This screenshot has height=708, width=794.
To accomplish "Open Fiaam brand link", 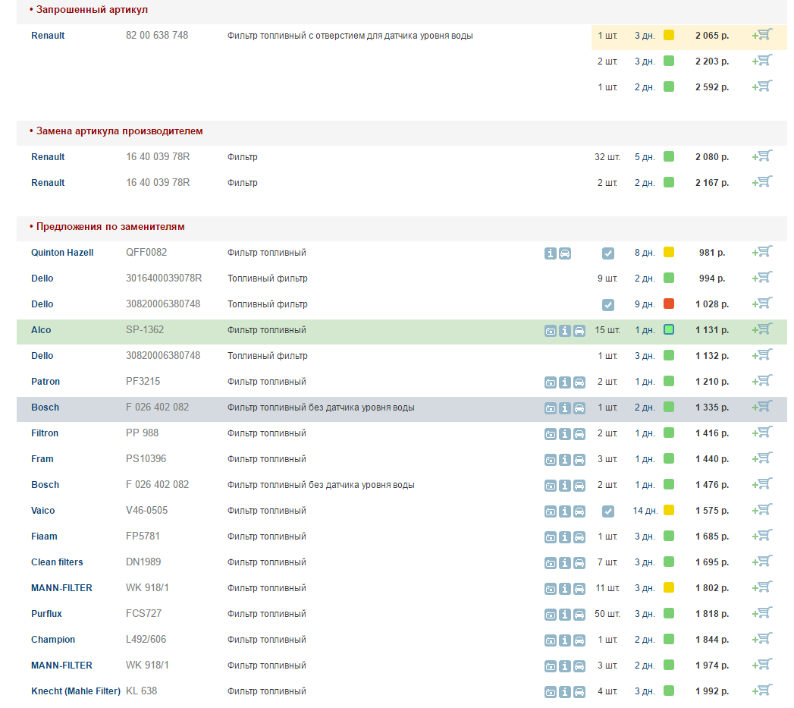I will 44,537.
